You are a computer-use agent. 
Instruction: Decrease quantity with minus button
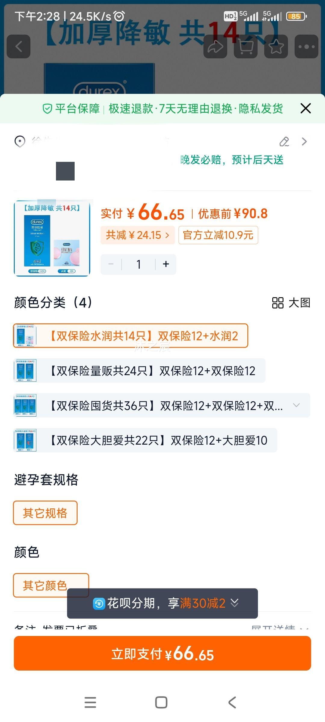click(111, 264)
